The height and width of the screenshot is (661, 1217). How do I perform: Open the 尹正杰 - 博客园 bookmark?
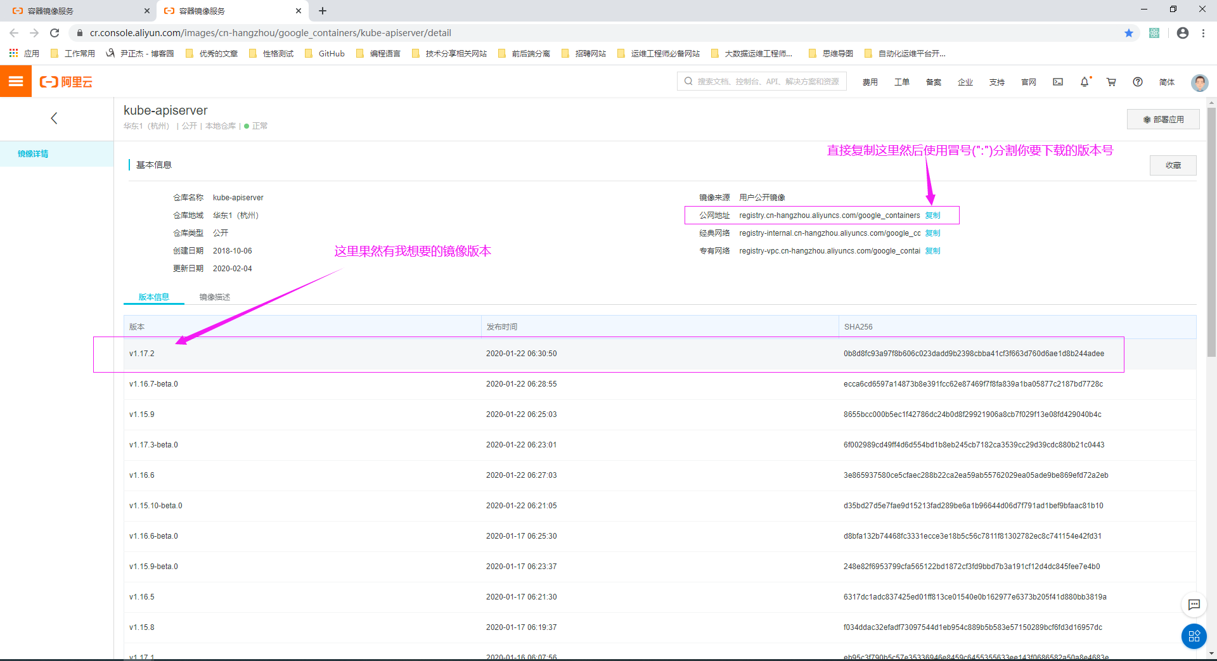140,53
